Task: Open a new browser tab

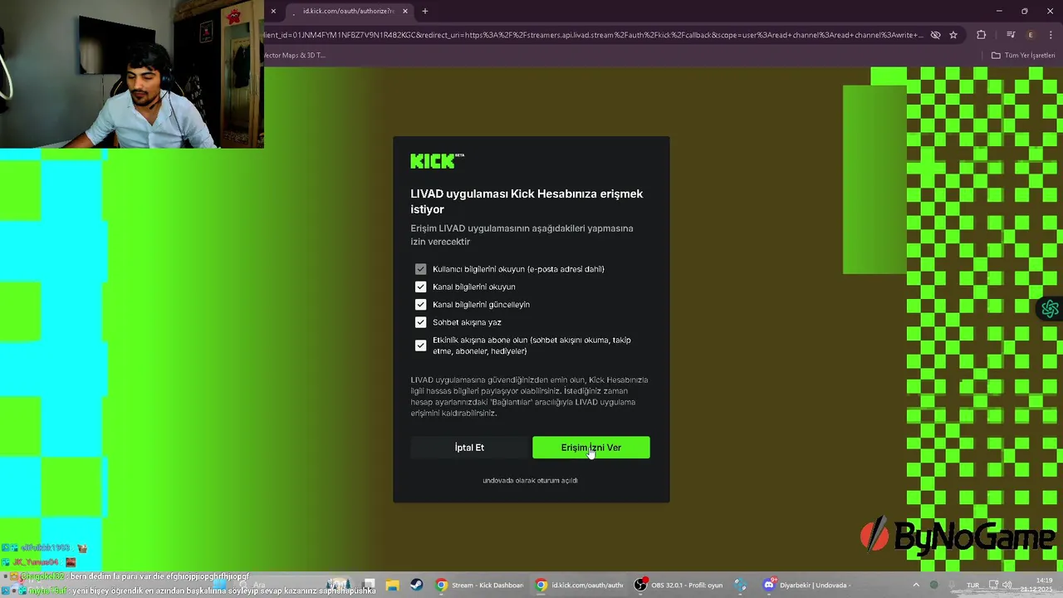Action: (x=425, y=11)
